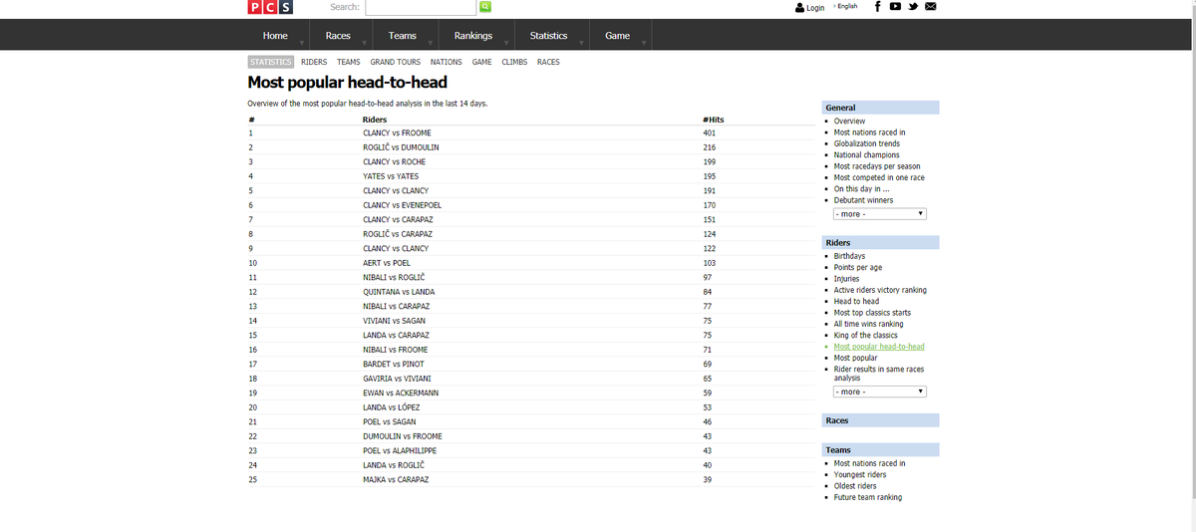The image size is (1196, 532).
Task: Open BARDET vs PINOT comparison
Action: click(x=393, y=364)
